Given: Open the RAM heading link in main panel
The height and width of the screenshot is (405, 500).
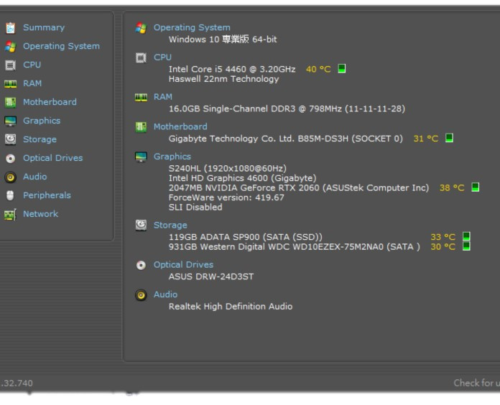Looking at the screenshot, I should (163, 97).
